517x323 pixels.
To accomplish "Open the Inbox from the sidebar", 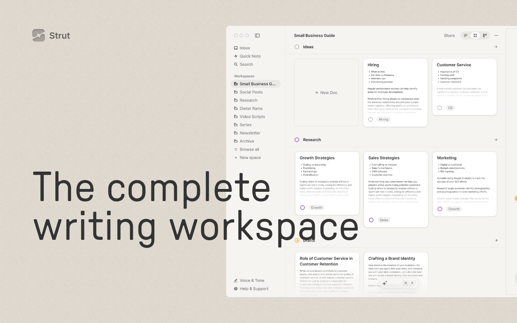I will click(x=245, y=48).
